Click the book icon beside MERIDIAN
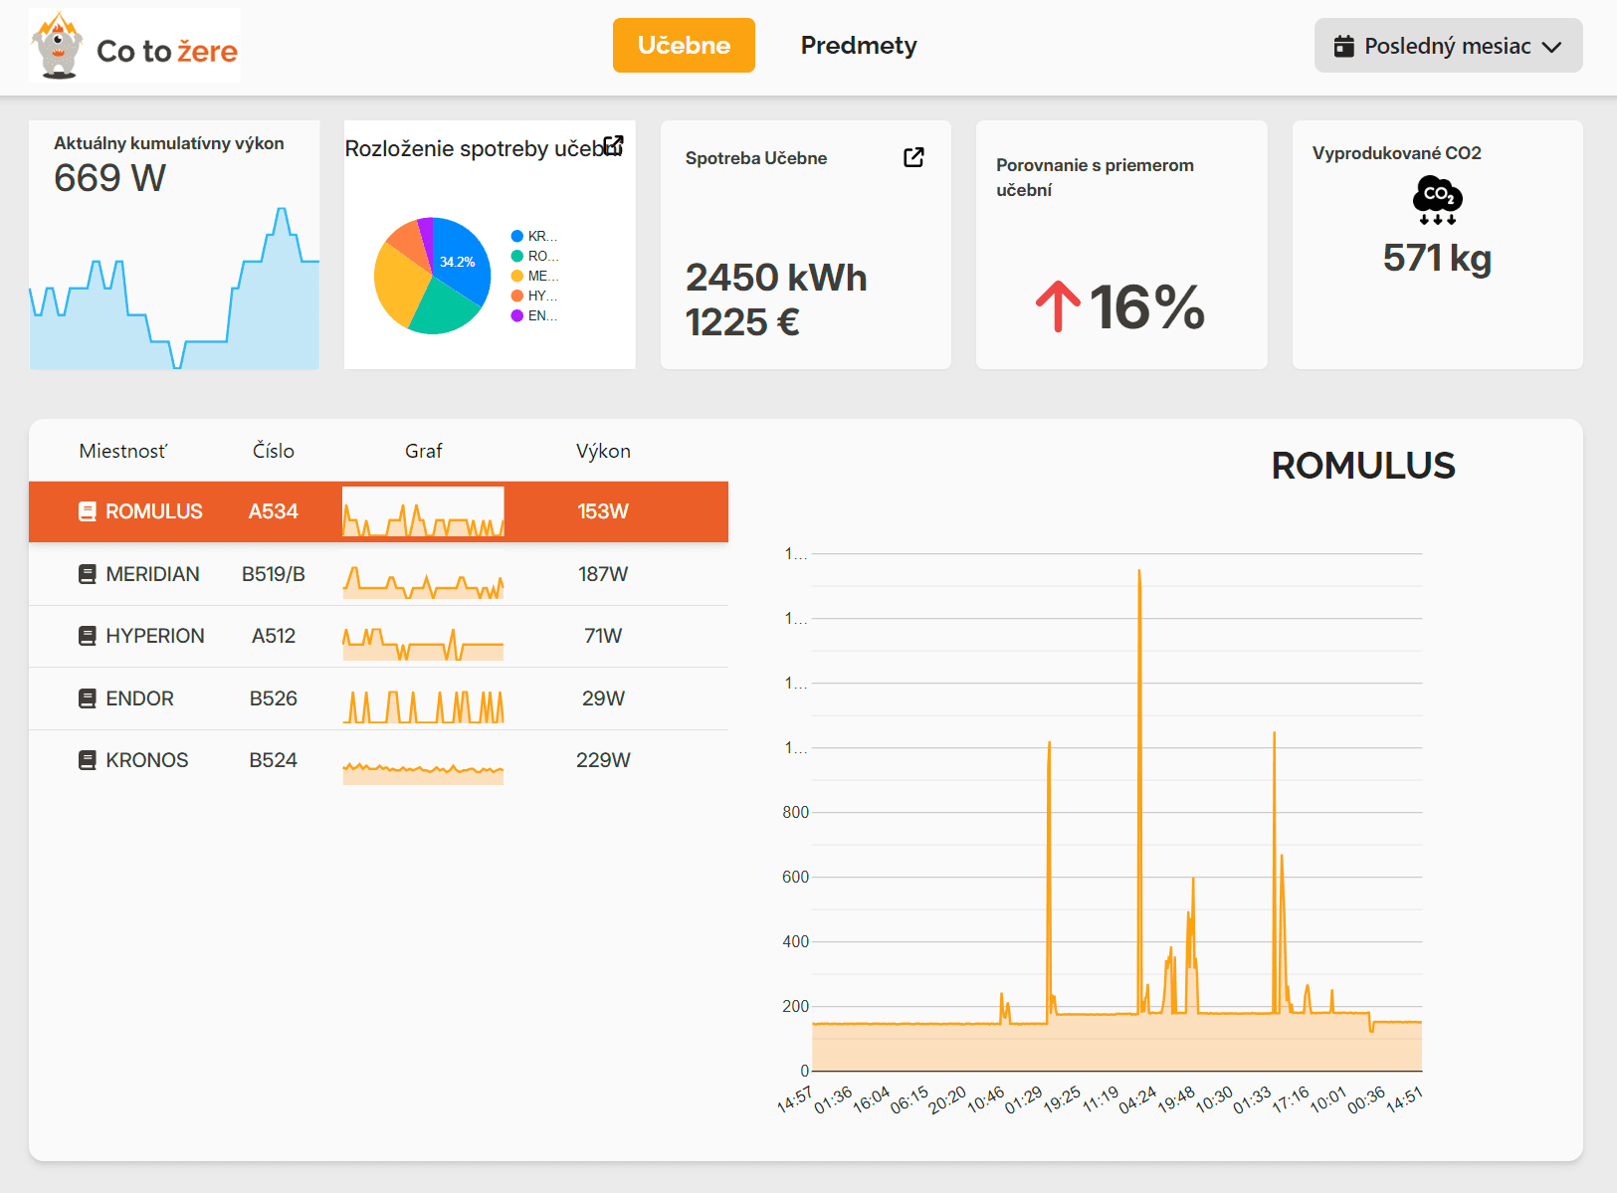 click(88, 574)
